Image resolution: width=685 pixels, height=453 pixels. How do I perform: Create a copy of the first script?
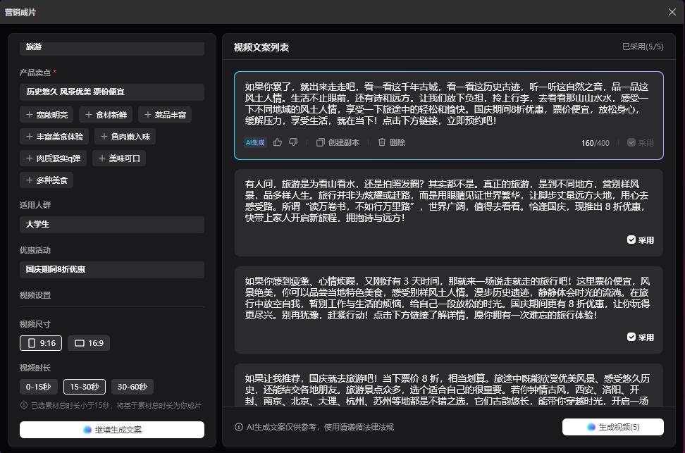338,142
